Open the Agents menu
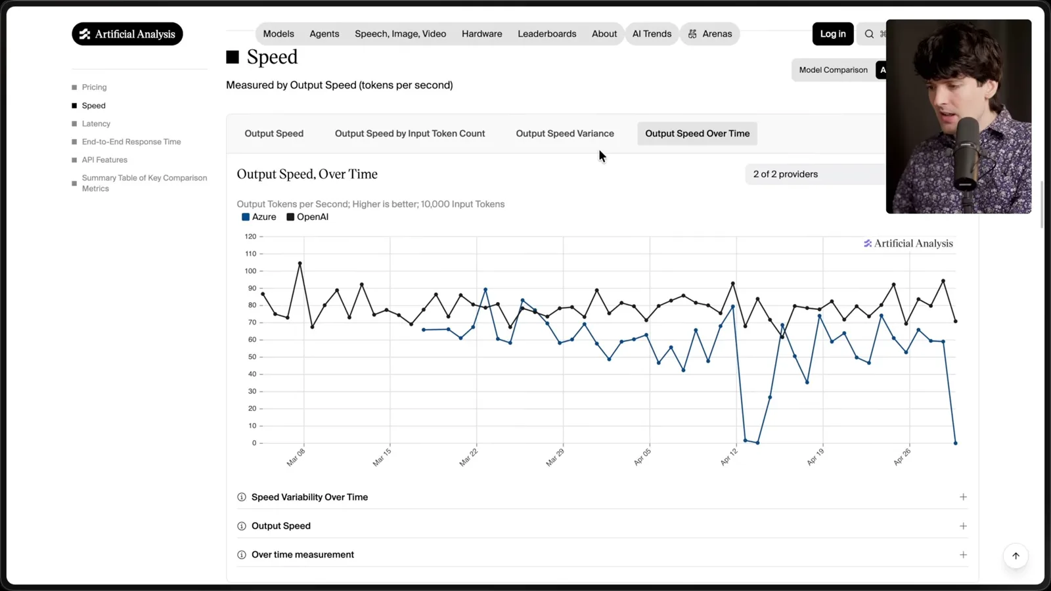The image size is (1051, 591). point(324,34)
